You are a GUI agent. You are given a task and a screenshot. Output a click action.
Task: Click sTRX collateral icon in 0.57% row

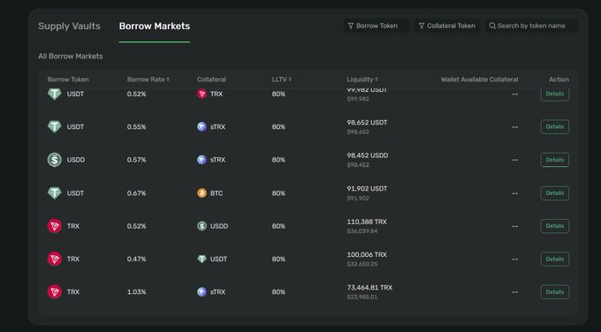point(202,160)
